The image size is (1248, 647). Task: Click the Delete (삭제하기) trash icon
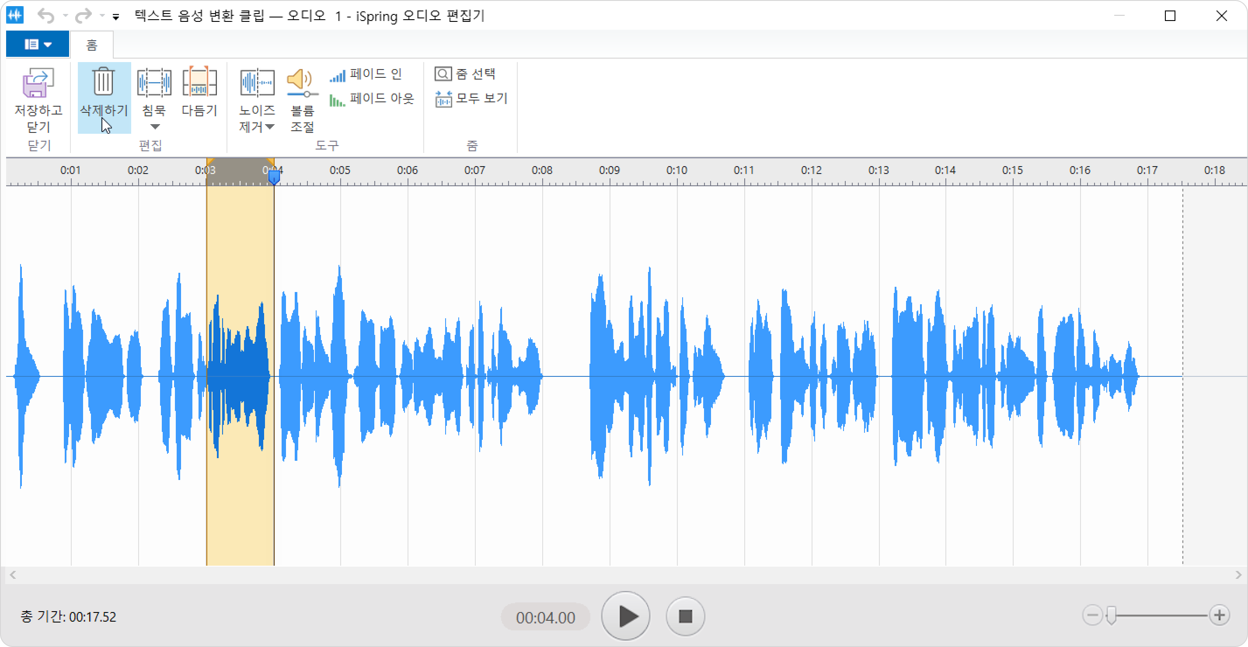click(x=103, y=81)
